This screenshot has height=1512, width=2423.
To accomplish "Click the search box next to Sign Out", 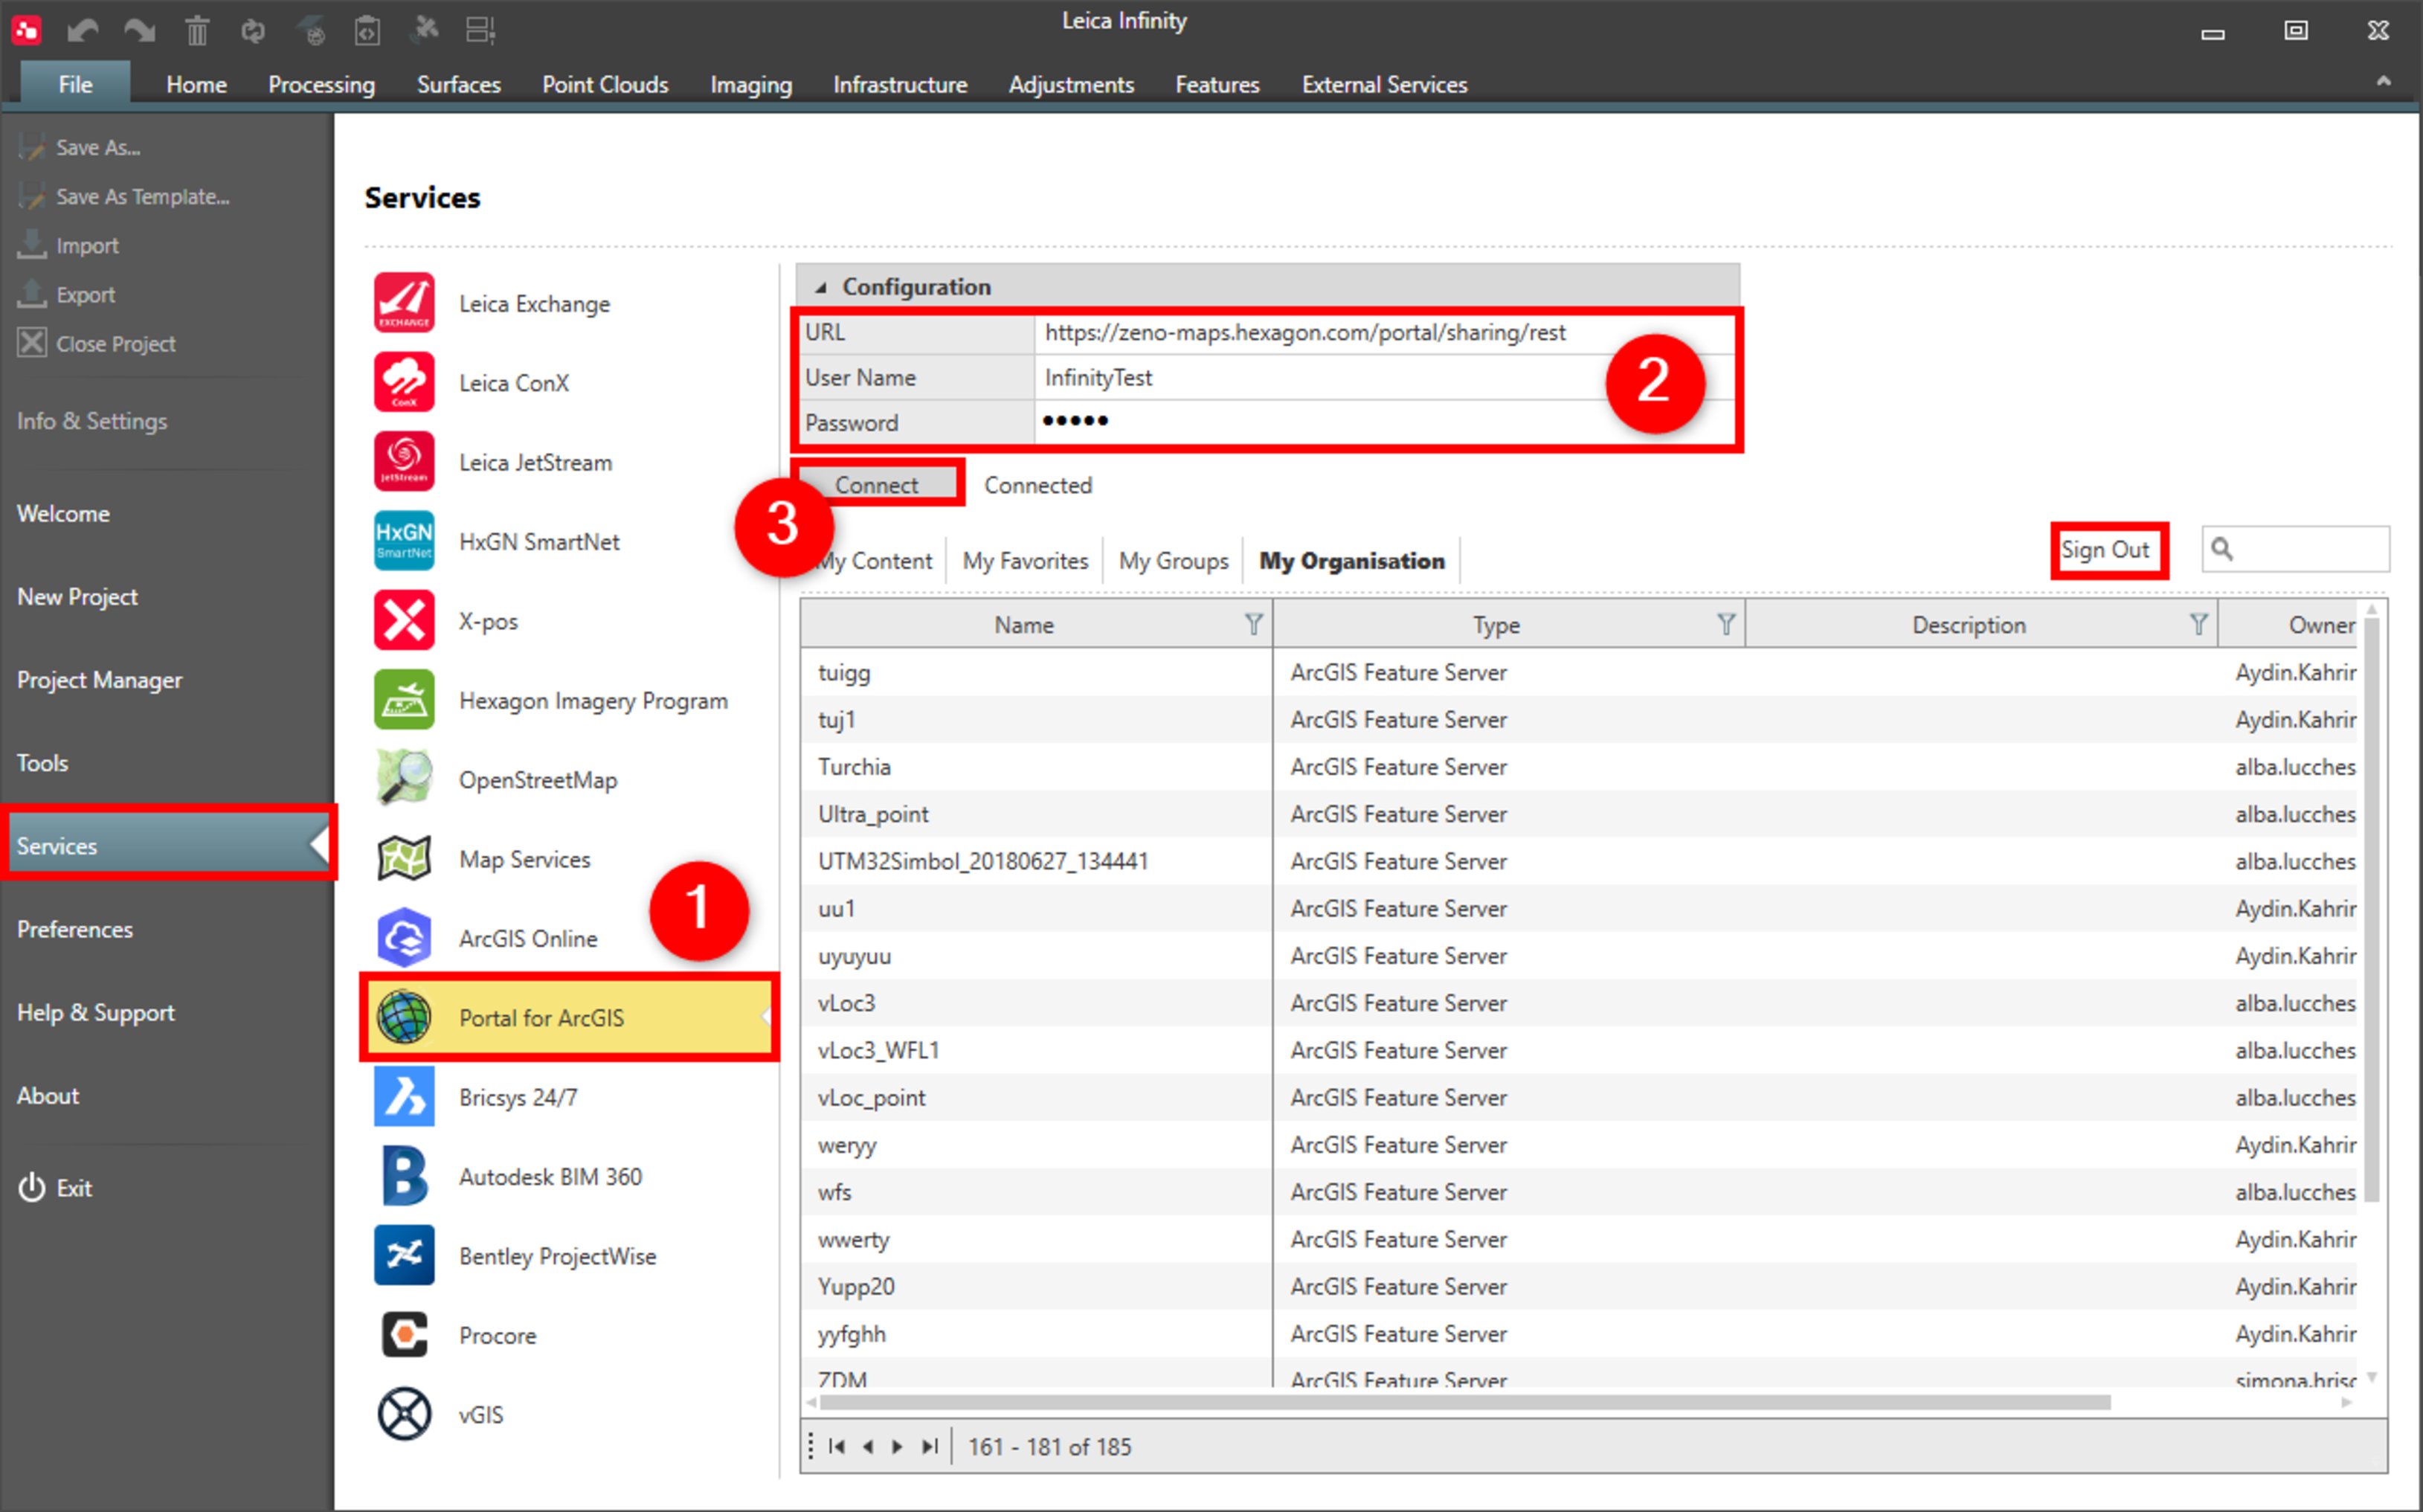I will click(2295, 549).
